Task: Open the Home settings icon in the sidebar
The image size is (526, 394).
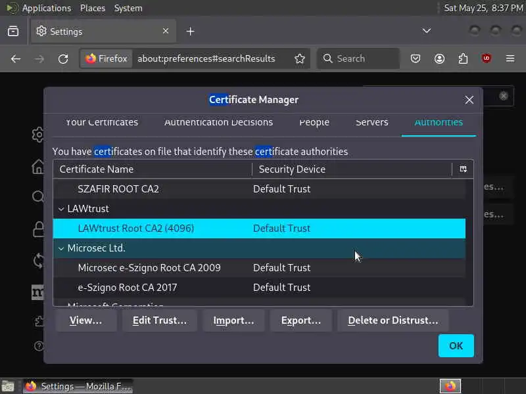Action: tap(38, 166)
